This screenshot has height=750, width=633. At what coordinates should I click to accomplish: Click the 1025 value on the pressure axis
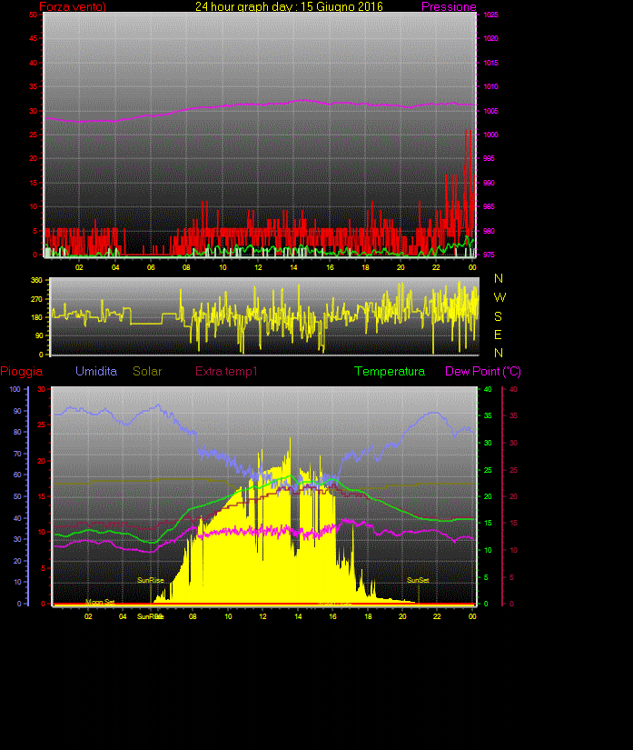(490, 15)
